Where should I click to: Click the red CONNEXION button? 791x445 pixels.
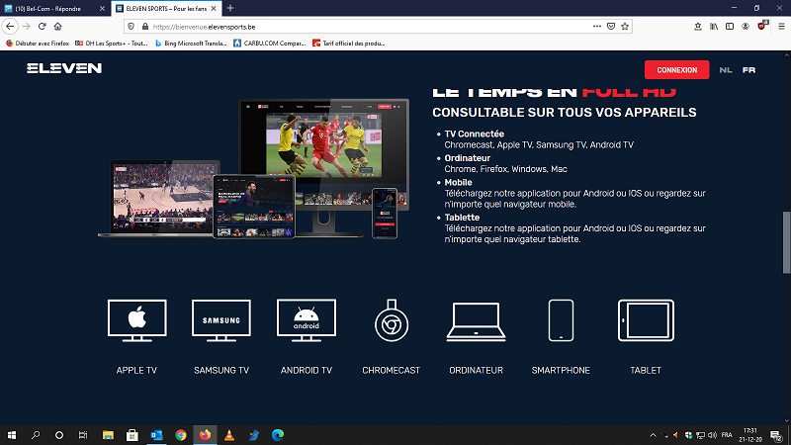coord(676,70)
